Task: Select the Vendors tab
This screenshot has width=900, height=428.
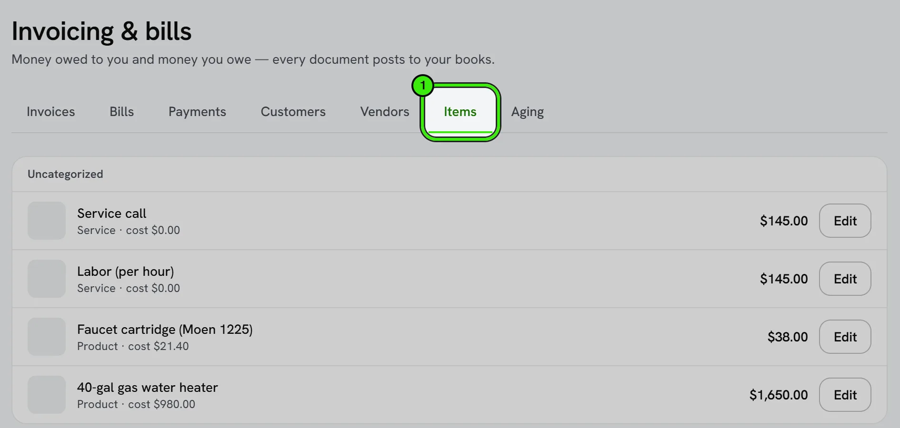Action: point(385,112)
